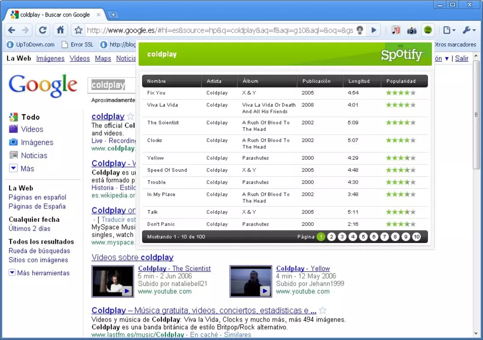
Task: Open a new tab with plus button
Action: click(113, 14)
